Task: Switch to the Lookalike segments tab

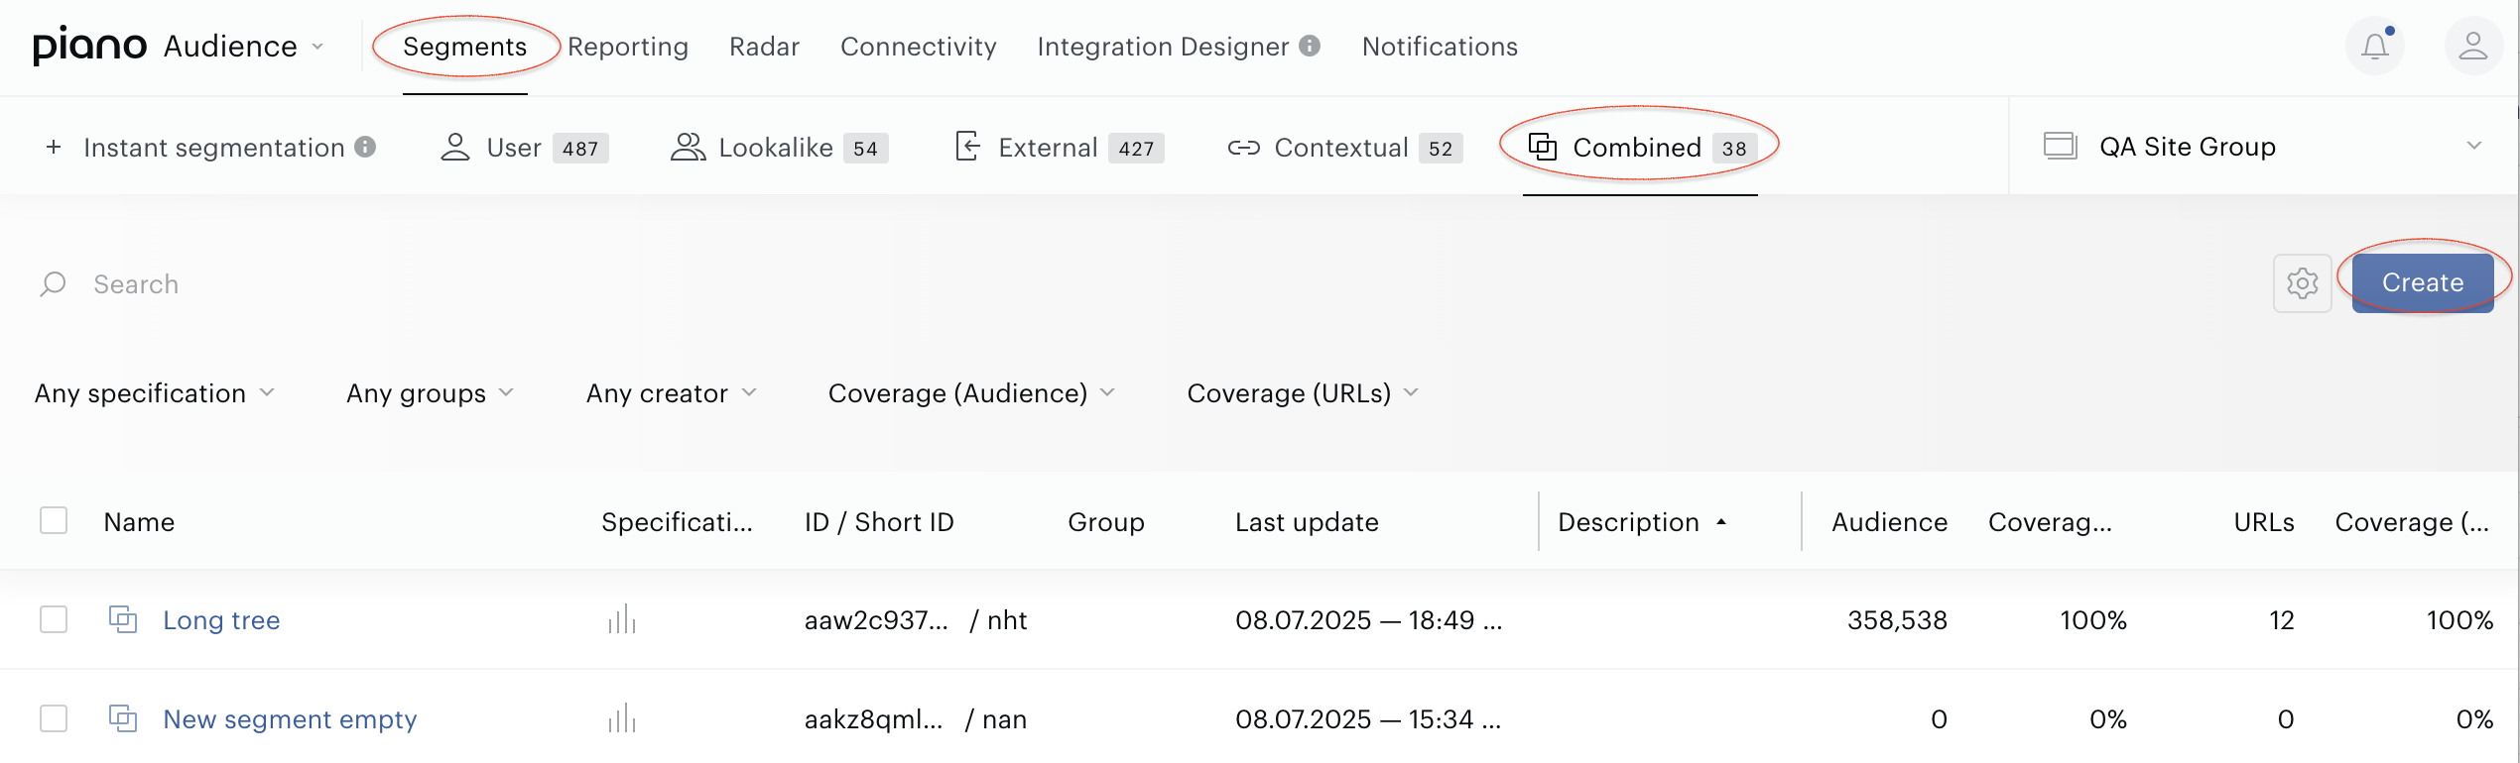Action: click(x=779, y=148)
